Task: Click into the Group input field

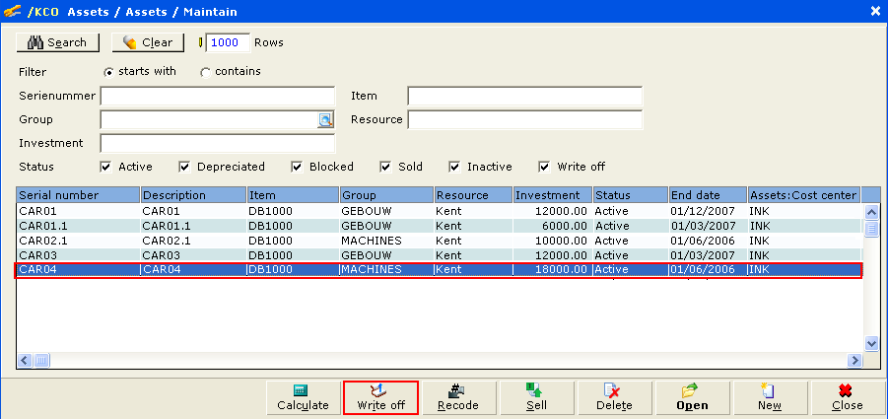Action: point(209,119)
